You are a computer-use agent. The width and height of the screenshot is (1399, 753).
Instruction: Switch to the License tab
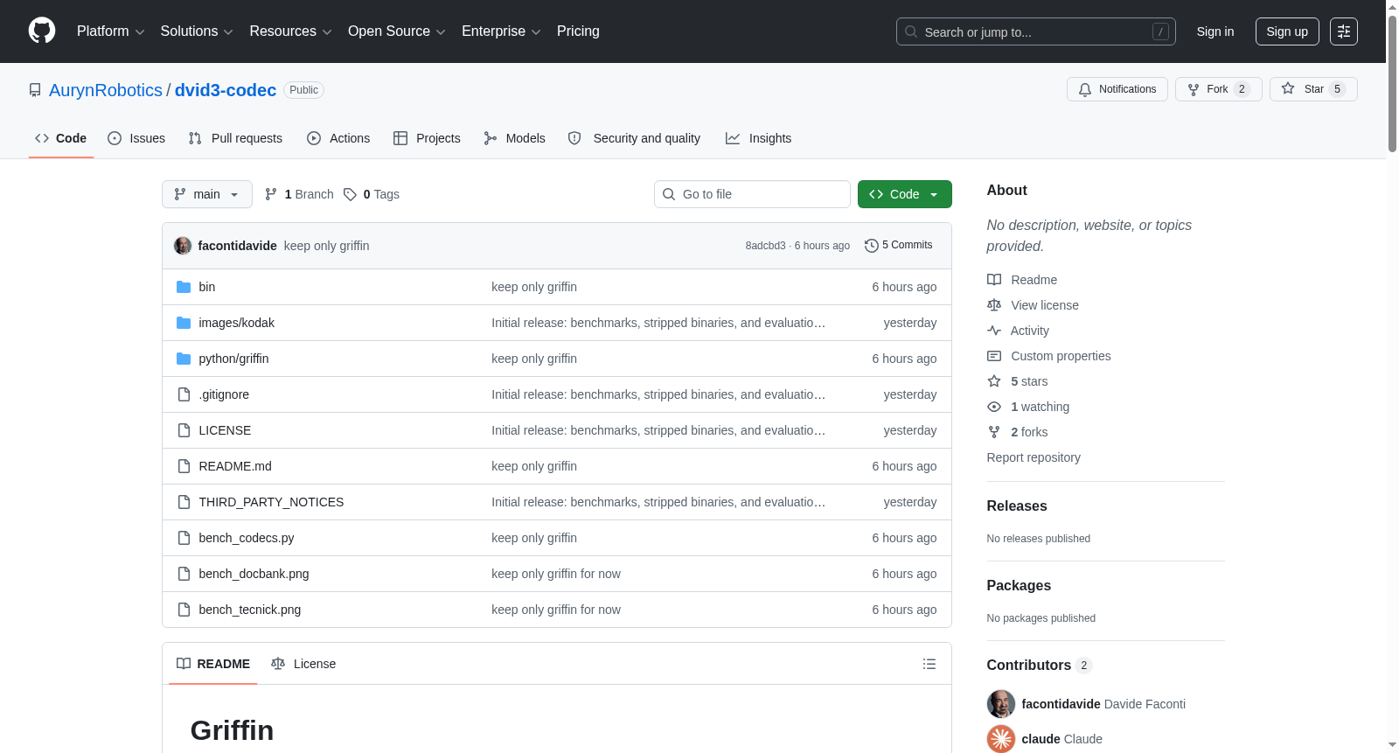(x=303, y=664)
